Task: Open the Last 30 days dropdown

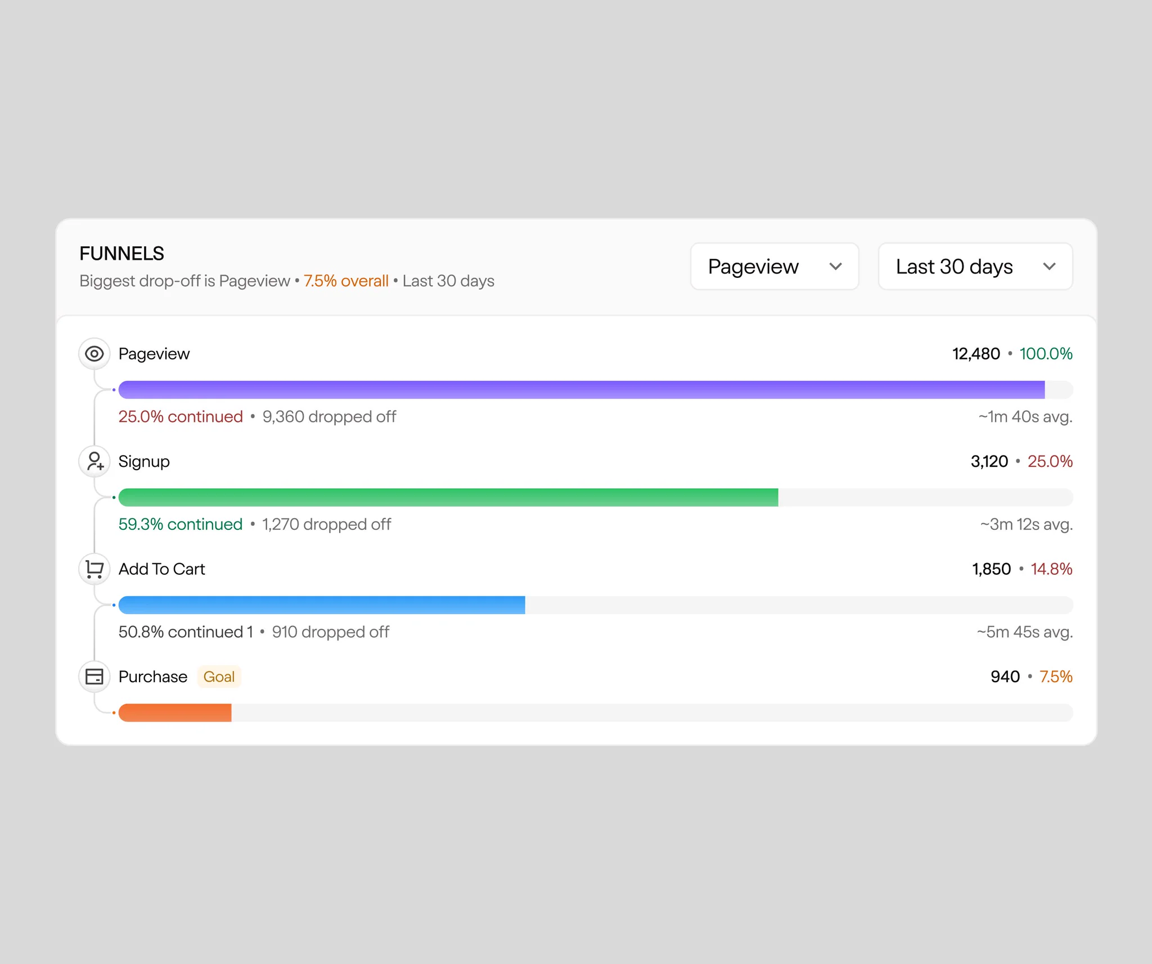Action: tap(975, 267)
